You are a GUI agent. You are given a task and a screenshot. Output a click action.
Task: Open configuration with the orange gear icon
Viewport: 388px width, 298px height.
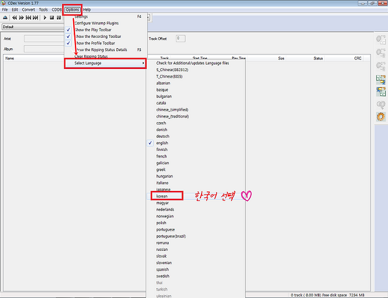381,117
